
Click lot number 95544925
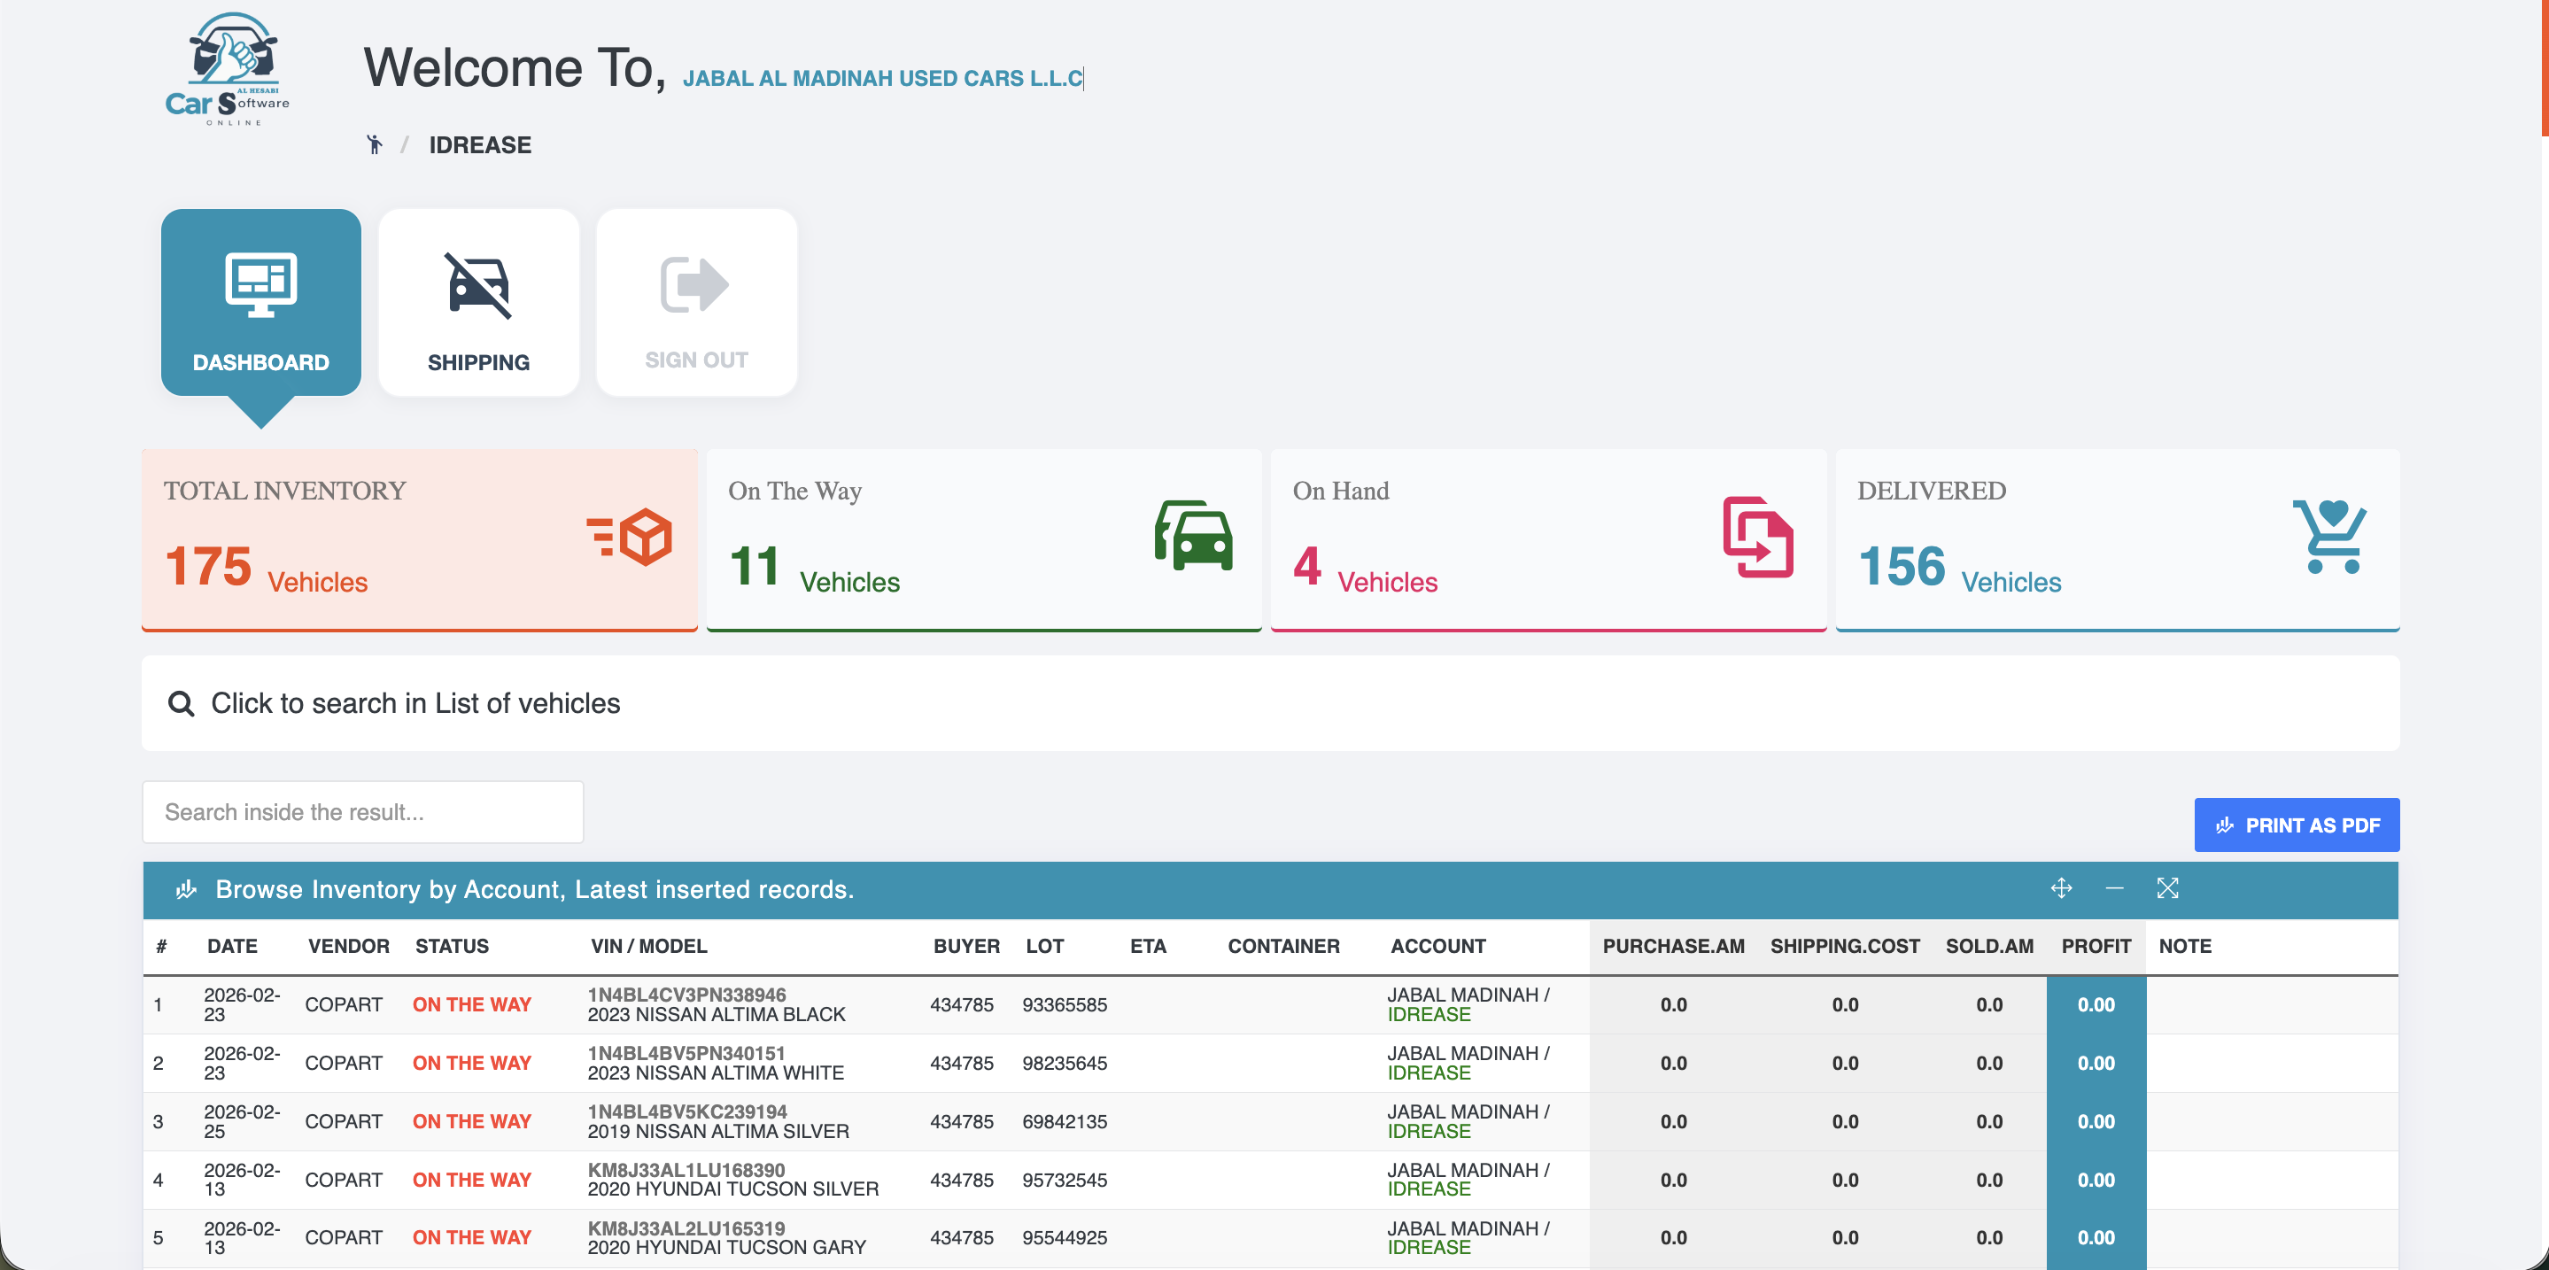[x=1065, y=1237]
